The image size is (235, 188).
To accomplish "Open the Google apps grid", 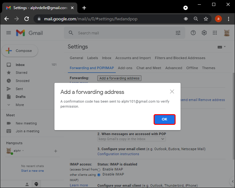I will pyautogui.click(x=215, y=33).
